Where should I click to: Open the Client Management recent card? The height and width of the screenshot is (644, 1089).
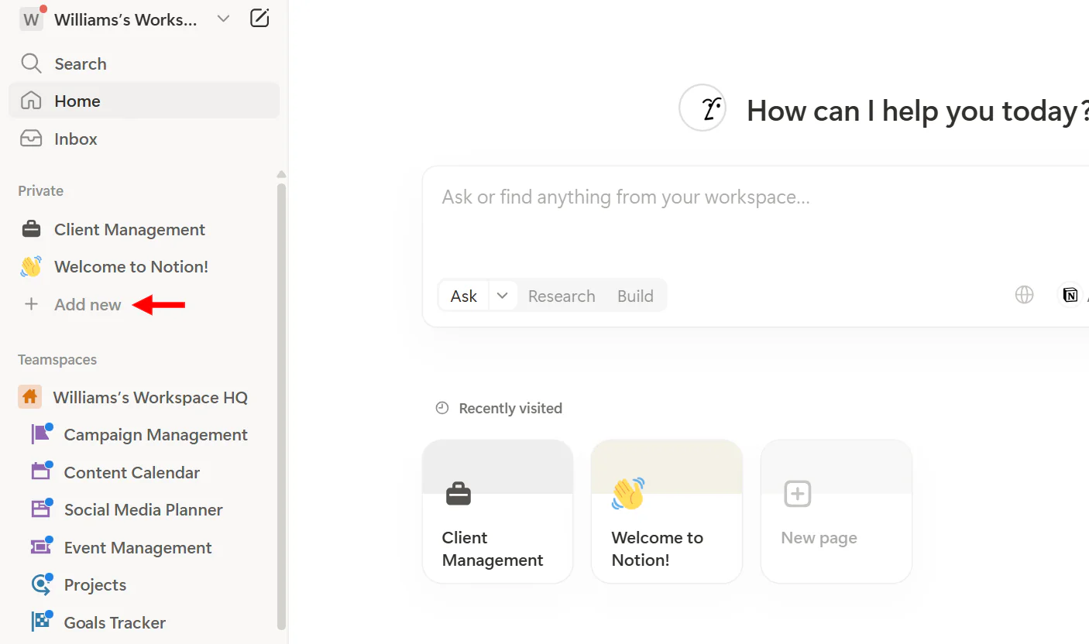(498, 512)
